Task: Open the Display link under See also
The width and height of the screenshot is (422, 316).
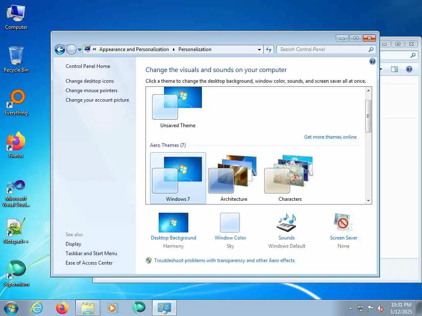Action: coord(73,244)
